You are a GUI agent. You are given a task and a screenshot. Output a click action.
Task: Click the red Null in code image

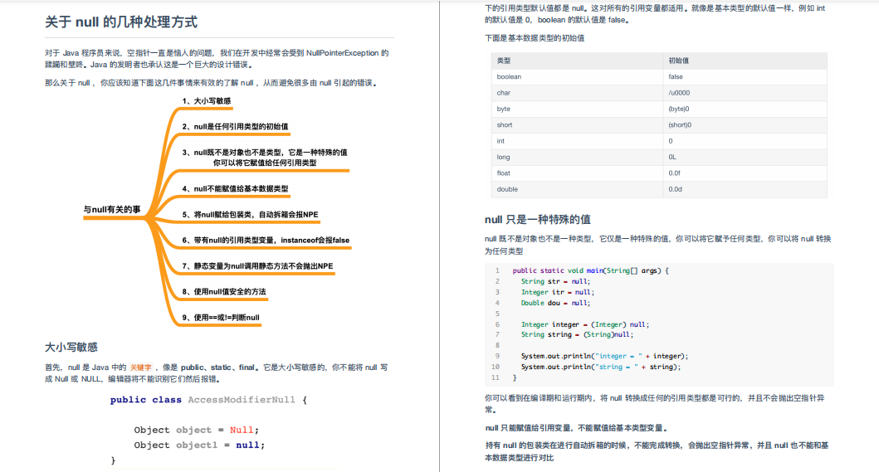pos(242,430)
